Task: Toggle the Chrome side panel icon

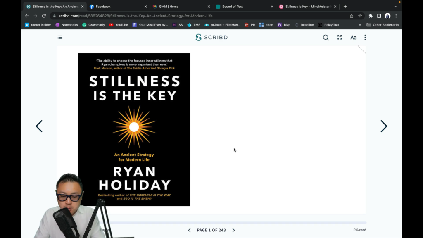Action: point(379,16)
